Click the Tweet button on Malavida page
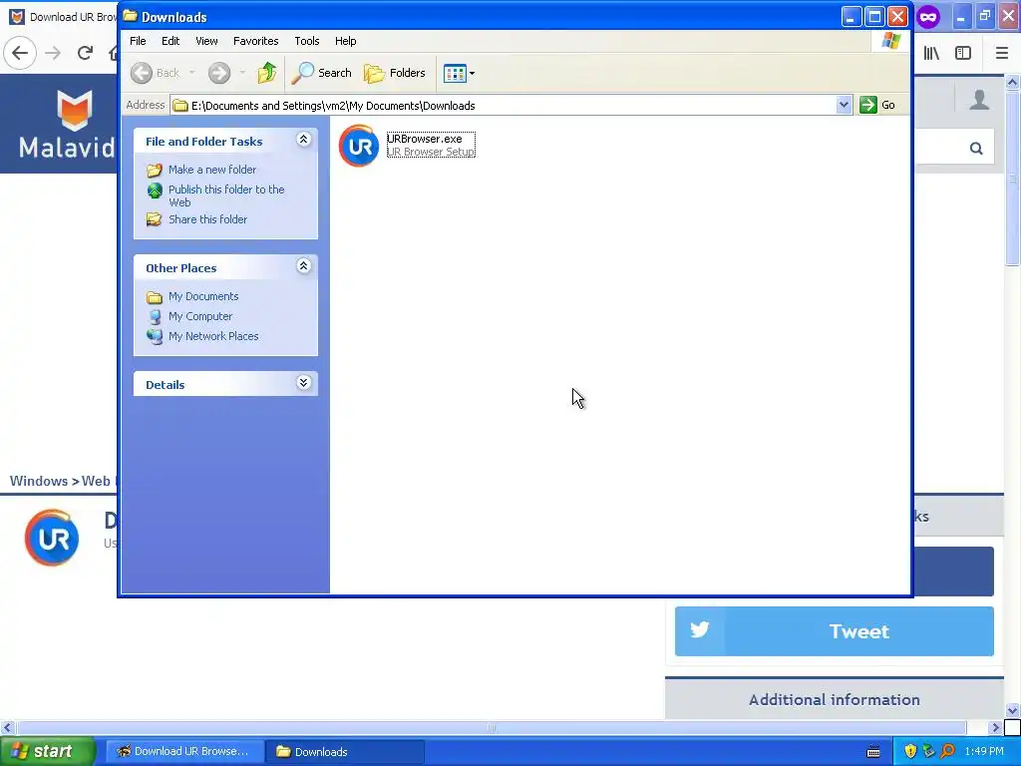The image size is (1021, 766). pos(835,631)
